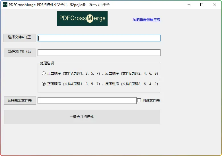
Task: Click into the file B path text box
Action: pos(99,52)
